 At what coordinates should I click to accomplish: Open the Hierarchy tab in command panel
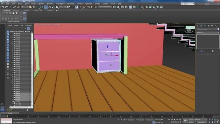coord(205,26)
